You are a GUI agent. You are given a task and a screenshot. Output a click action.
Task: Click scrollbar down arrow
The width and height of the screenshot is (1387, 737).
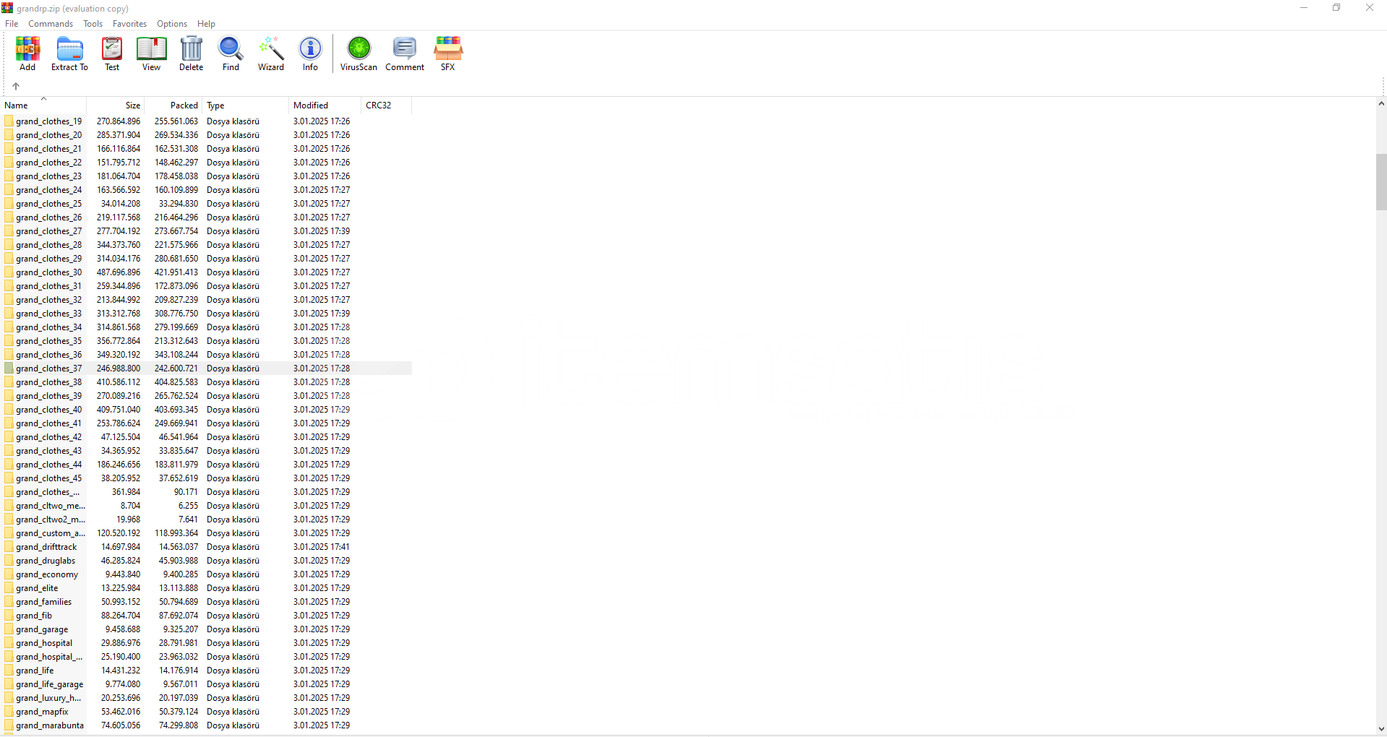pos(1381,729)
